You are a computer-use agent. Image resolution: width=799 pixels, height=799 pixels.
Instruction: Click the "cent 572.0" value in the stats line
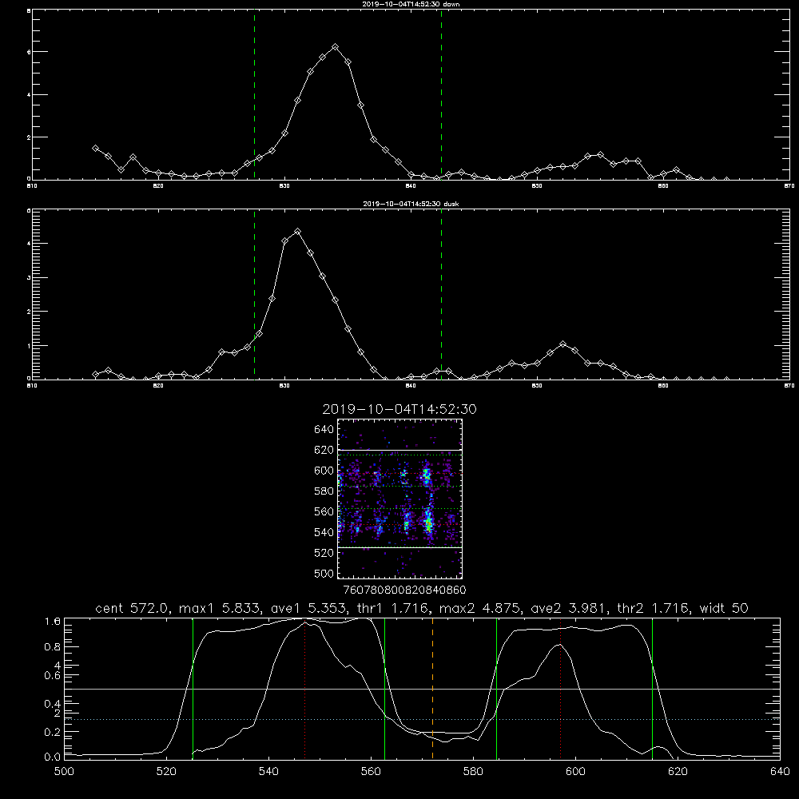134,608
